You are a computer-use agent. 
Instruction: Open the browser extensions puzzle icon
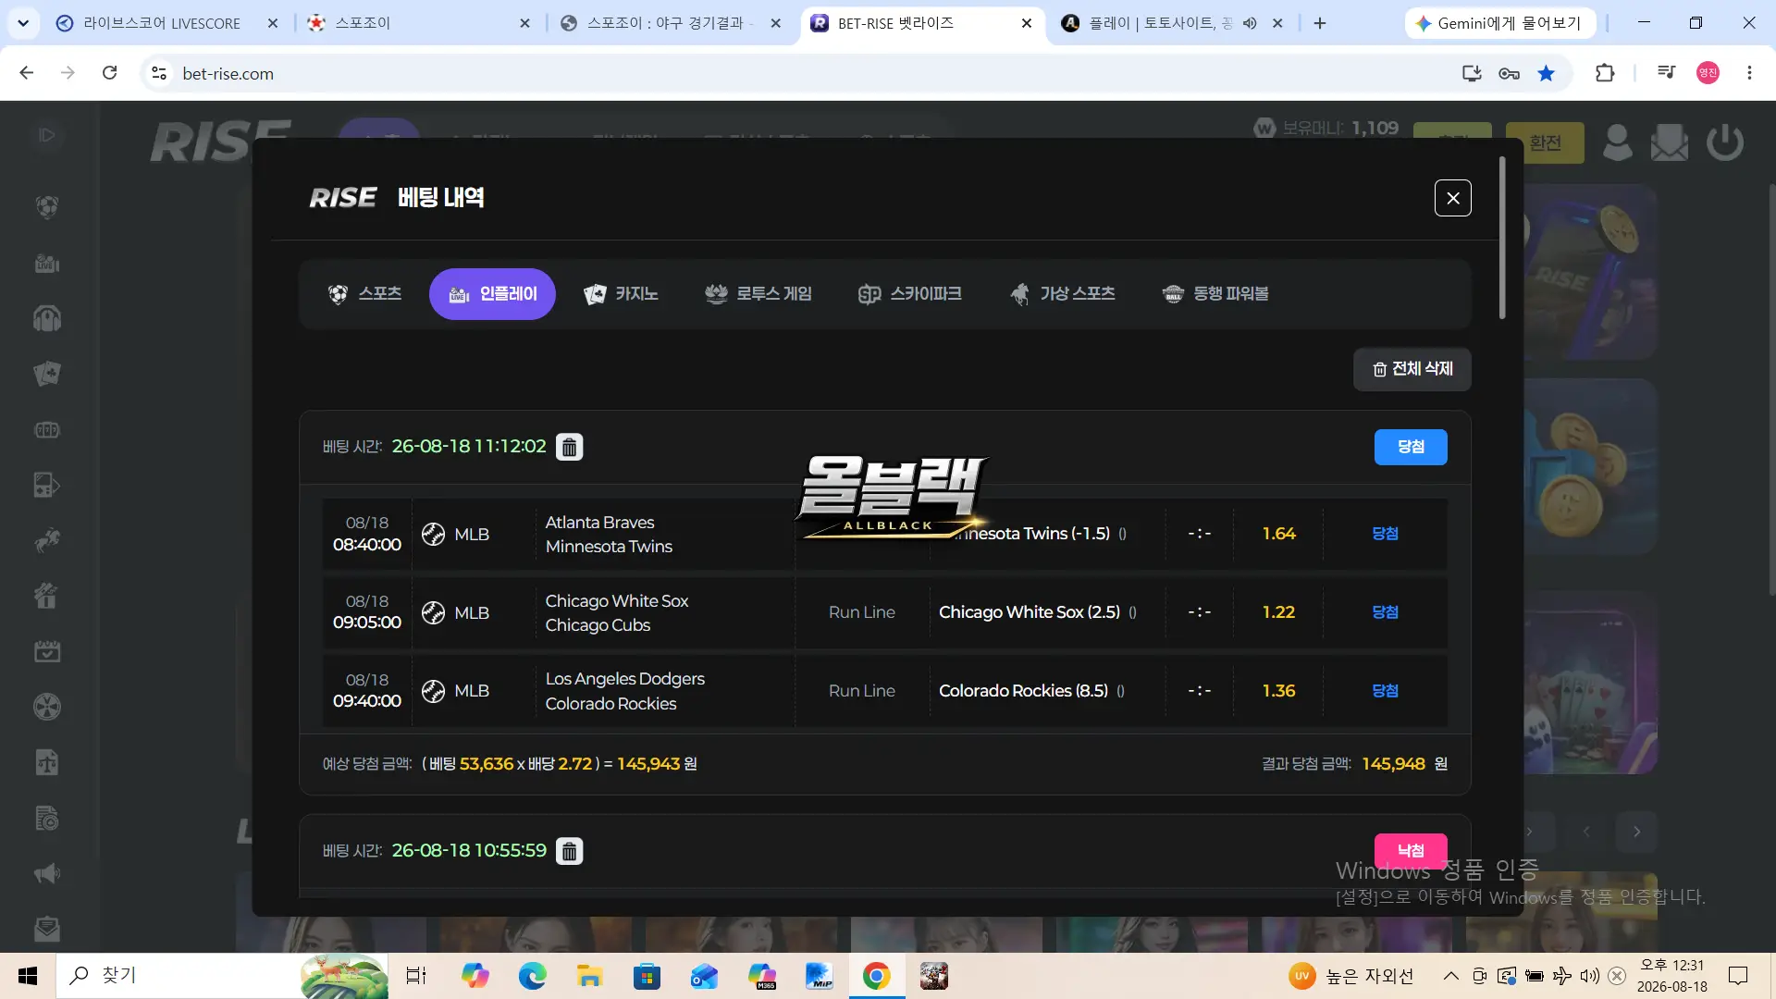tap(1605, 73)
